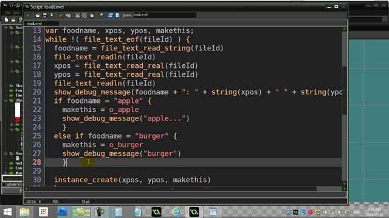Click the "burger" string on line 25
The width and height of the screenshot is (389, 218).
pyautogui.click(x=152, y=136)
